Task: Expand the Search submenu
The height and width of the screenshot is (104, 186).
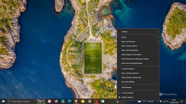Action: coord(138,37)
